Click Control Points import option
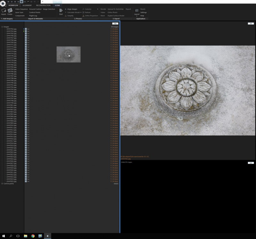 35,12
